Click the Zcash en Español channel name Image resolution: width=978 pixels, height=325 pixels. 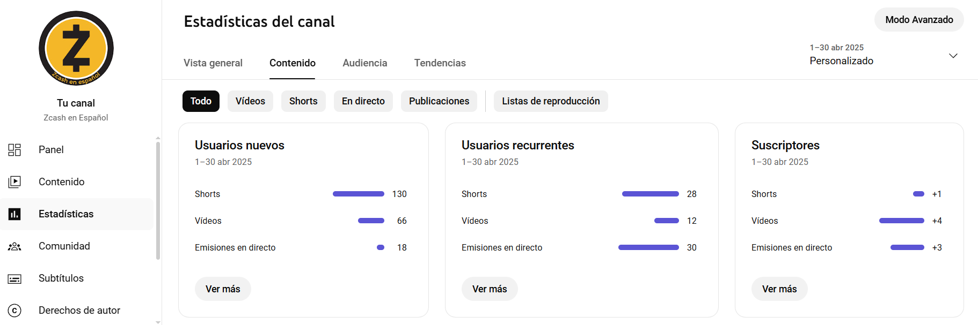76,118
